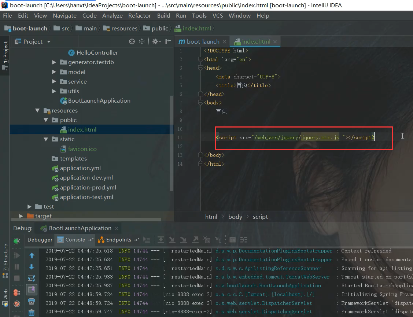
Task: Open the File menu
Action: coord(7,16)
